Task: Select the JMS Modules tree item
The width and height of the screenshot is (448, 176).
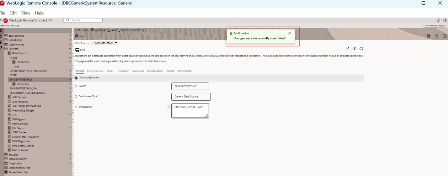Action: point(20,102)
